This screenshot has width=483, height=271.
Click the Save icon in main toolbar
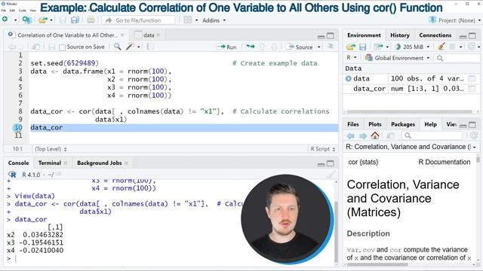63,20
